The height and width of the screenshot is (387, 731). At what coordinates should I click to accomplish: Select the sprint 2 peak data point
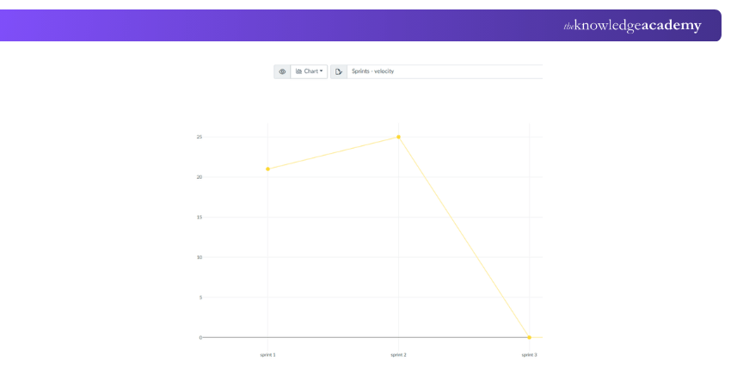[x=398, y=137]
